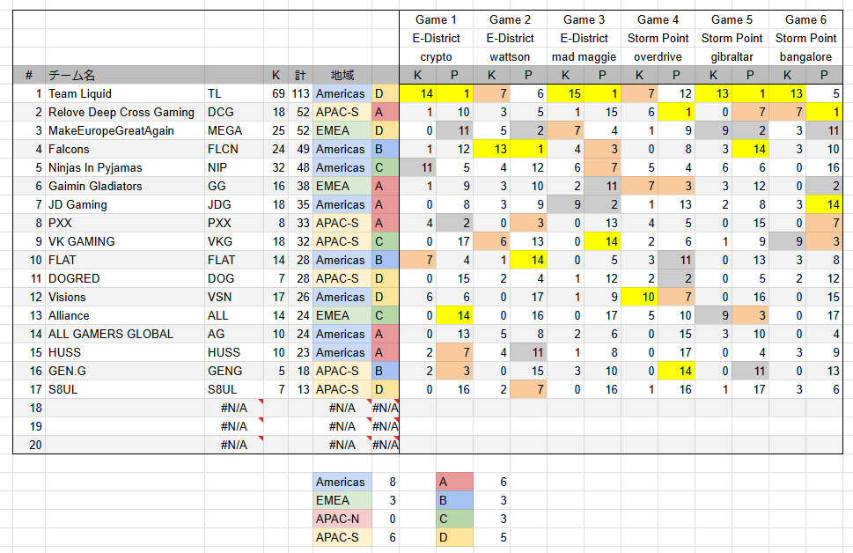853x553 pixels.
Task: Select the チーム名 column header
Action: (125, 75)
